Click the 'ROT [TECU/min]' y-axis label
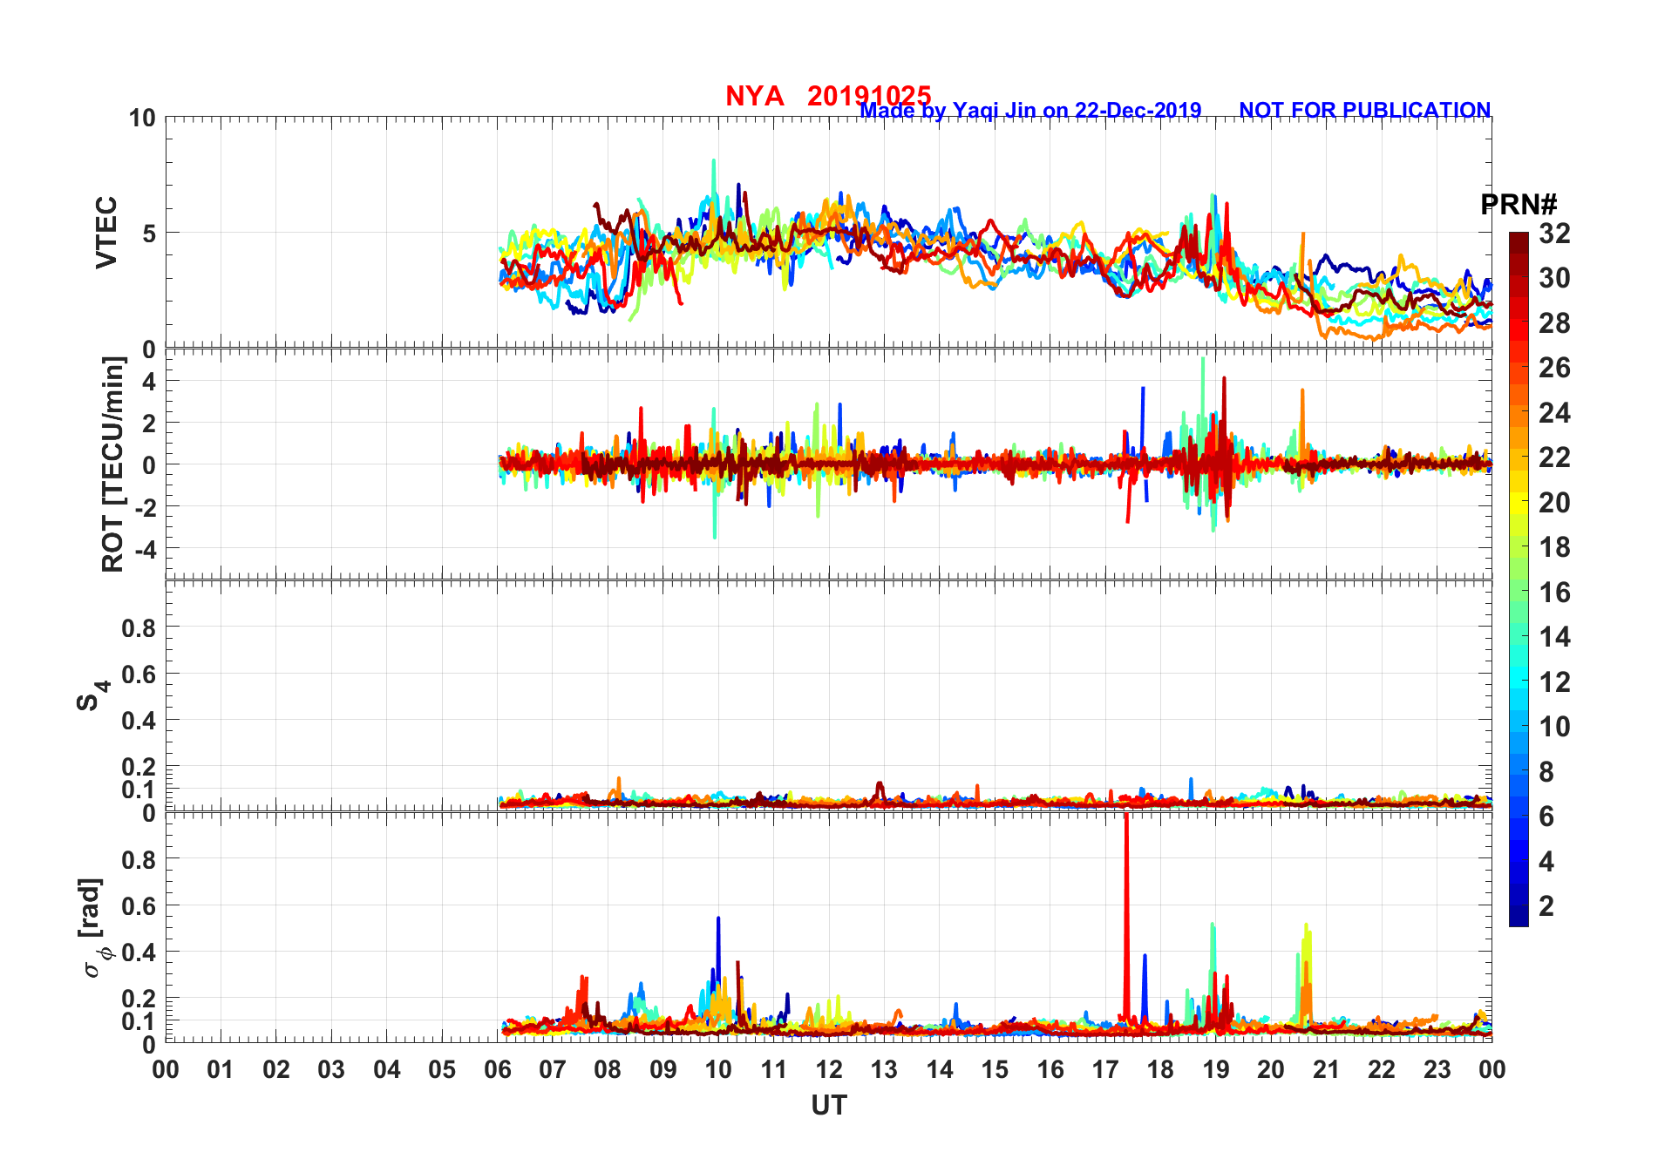This screenshot has height=1159, width=1658. tap(113, 464)
